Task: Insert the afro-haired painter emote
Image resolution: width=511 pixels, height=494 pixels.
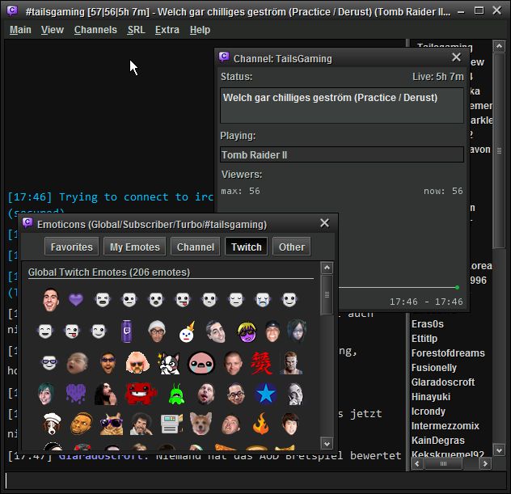Action: pos(141,424)
